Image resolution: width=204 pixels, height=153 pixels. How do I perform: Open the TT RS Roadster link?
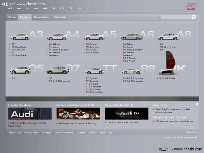[95, 92]
